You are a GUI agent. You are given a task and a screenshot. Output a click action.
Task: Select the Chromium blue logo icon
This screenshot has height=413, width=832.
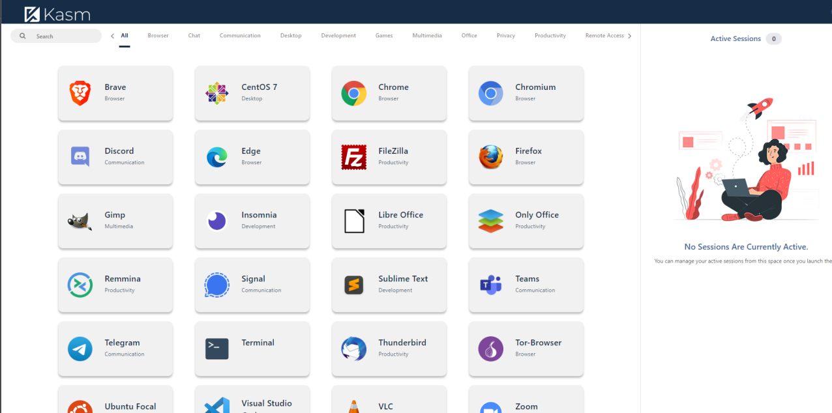point(491,93)
